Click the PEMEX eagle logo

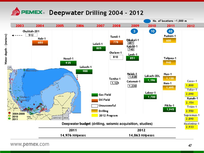coord(16,11)
